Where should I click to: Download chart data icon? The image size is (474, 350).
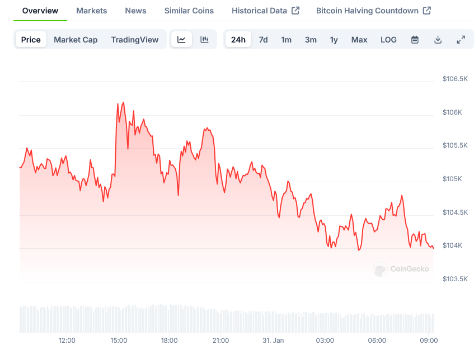pyautogui.click(x=438, y=40)
